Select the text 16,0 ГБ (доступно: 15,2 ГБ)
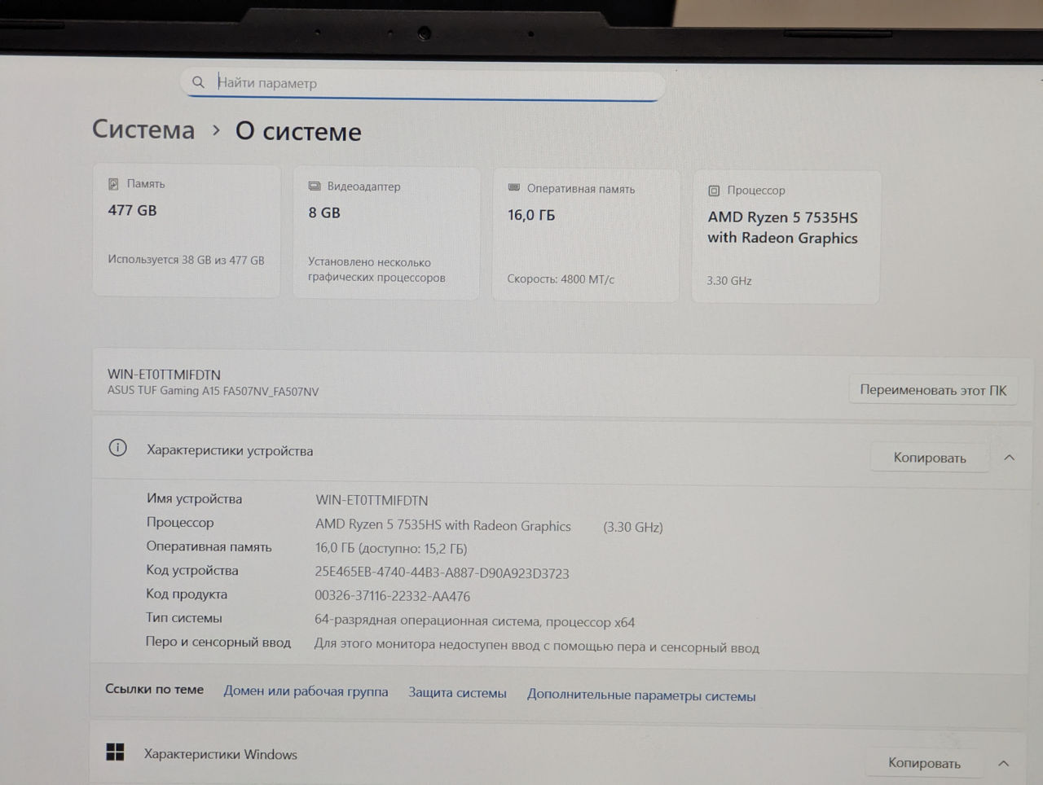 click(x=391, y=549)
